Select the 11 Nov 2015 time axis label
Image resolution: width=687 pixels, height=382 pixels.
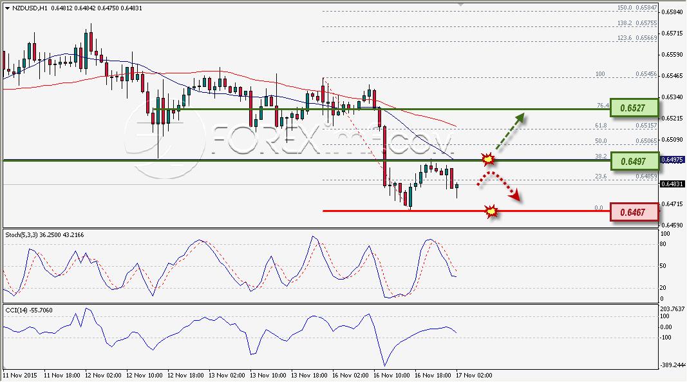point(20,376)
